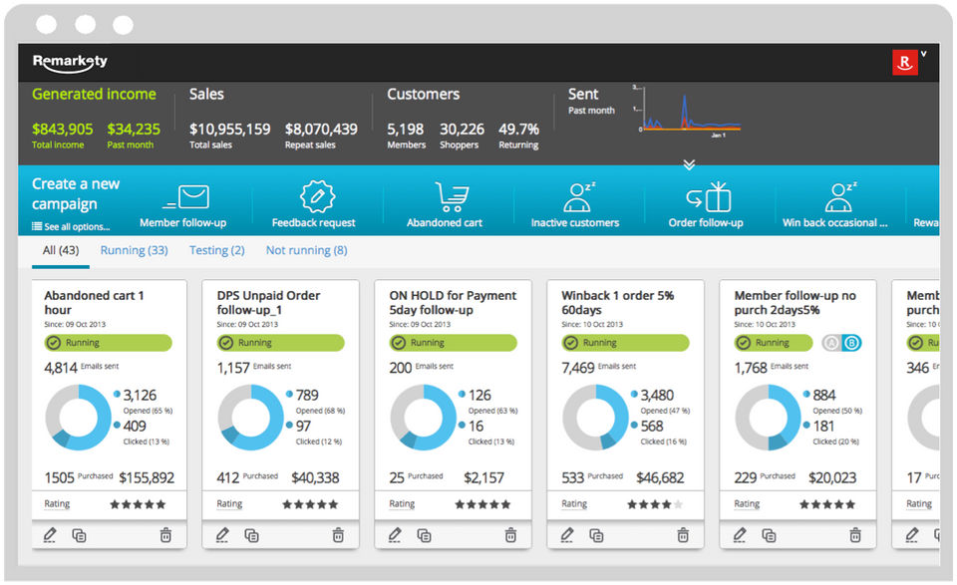957x585 pixels.
Task: Duplicate the Abandoned cart 1 hour campaign
Action: pyautogui.click(x=79, y=535)
